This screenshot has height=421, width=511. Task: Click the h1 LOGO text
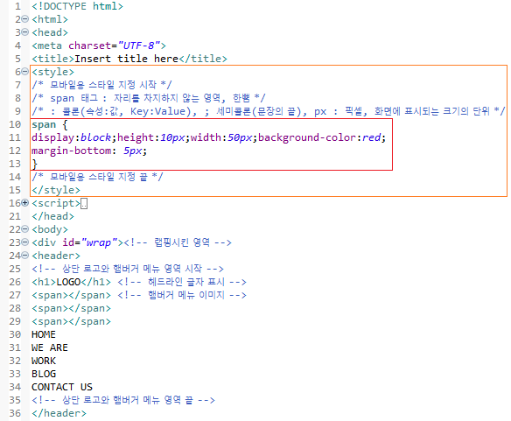[x=68, y=282]
